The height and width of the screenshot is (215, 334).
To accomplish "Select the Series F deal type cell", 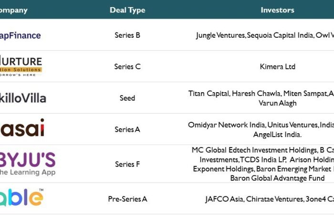I will (x=127, y=164).
